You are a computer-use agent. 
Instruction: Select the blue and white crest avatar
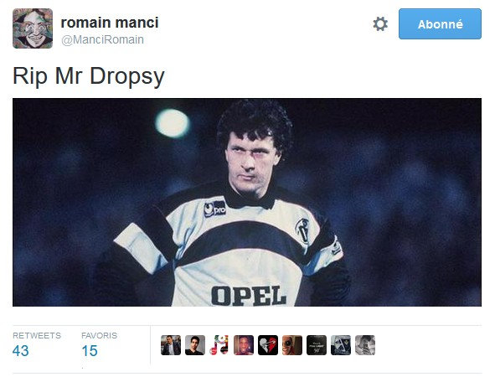click(x=341, y=345)
